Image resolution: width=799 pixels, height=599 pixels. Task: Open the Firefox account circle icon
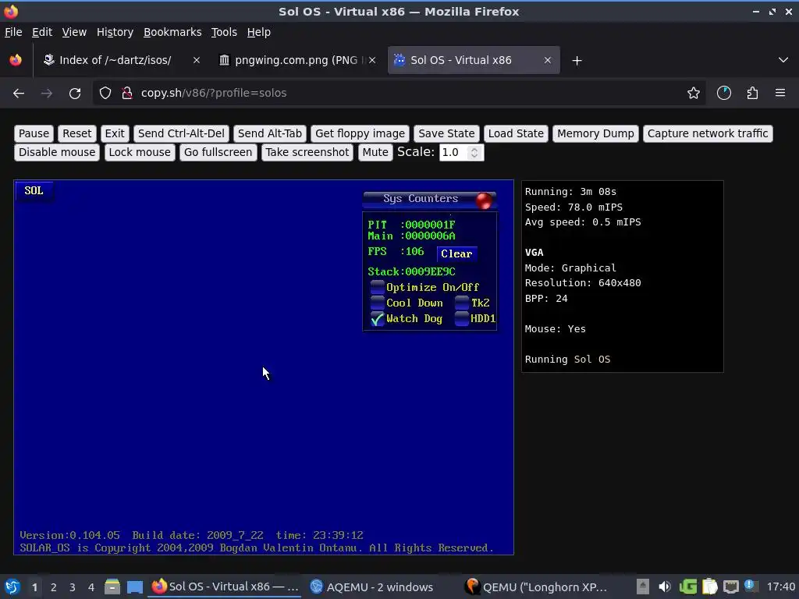click(723, 94)
